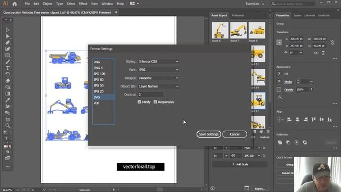Click the Save Settings button
Viewport: 341px width, 192px height.
208,134
